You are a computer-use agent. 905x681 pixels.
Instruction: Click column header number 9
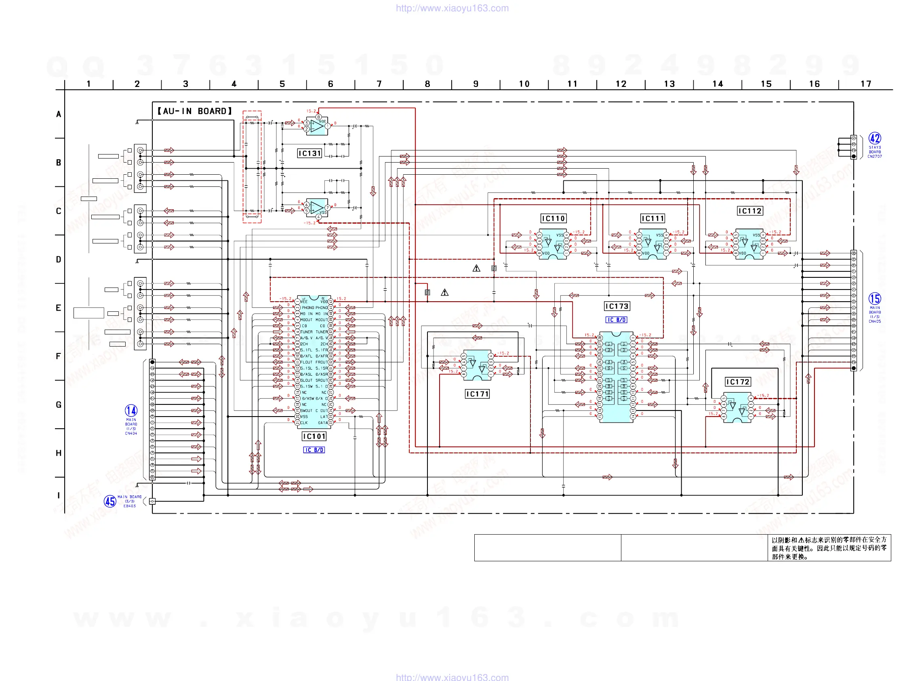click(476, 84)
